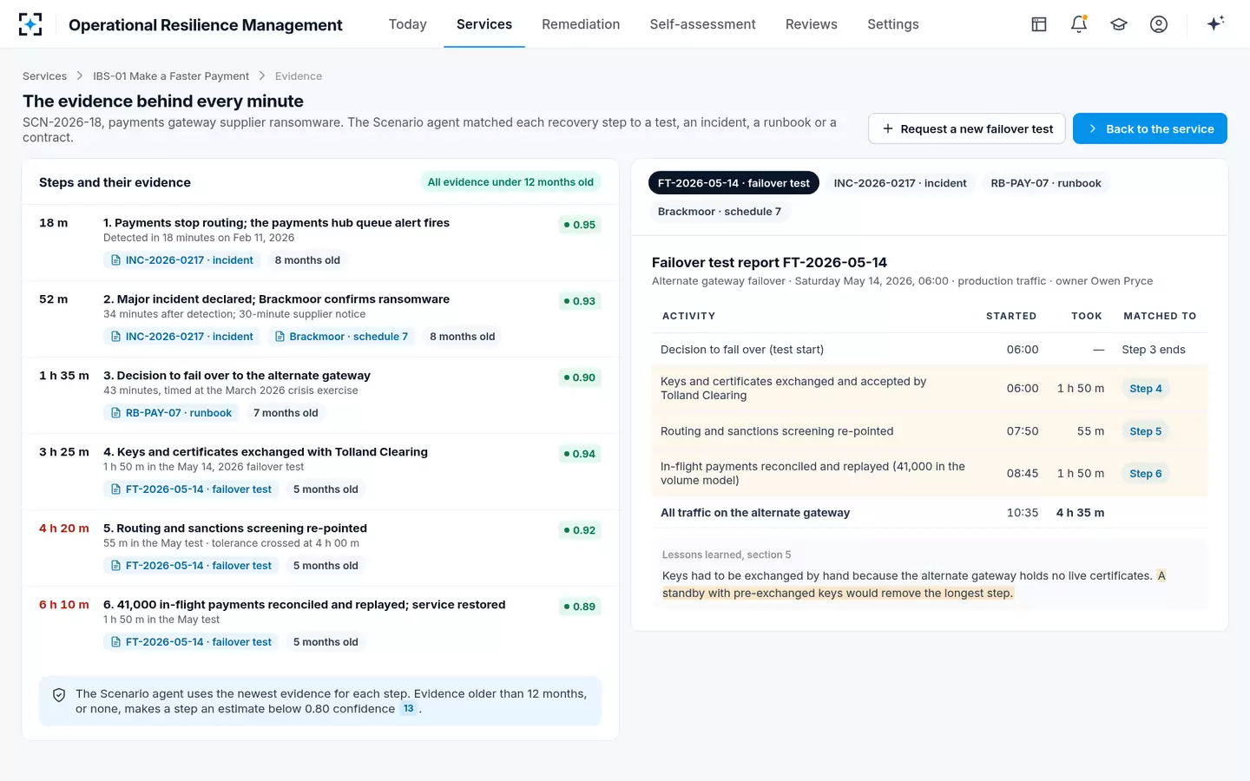The height and width of the screenshot is (781, 1250).
Task: Open the Step 4 matched link
Action: pyautogui.click(x=1146, y=389)
